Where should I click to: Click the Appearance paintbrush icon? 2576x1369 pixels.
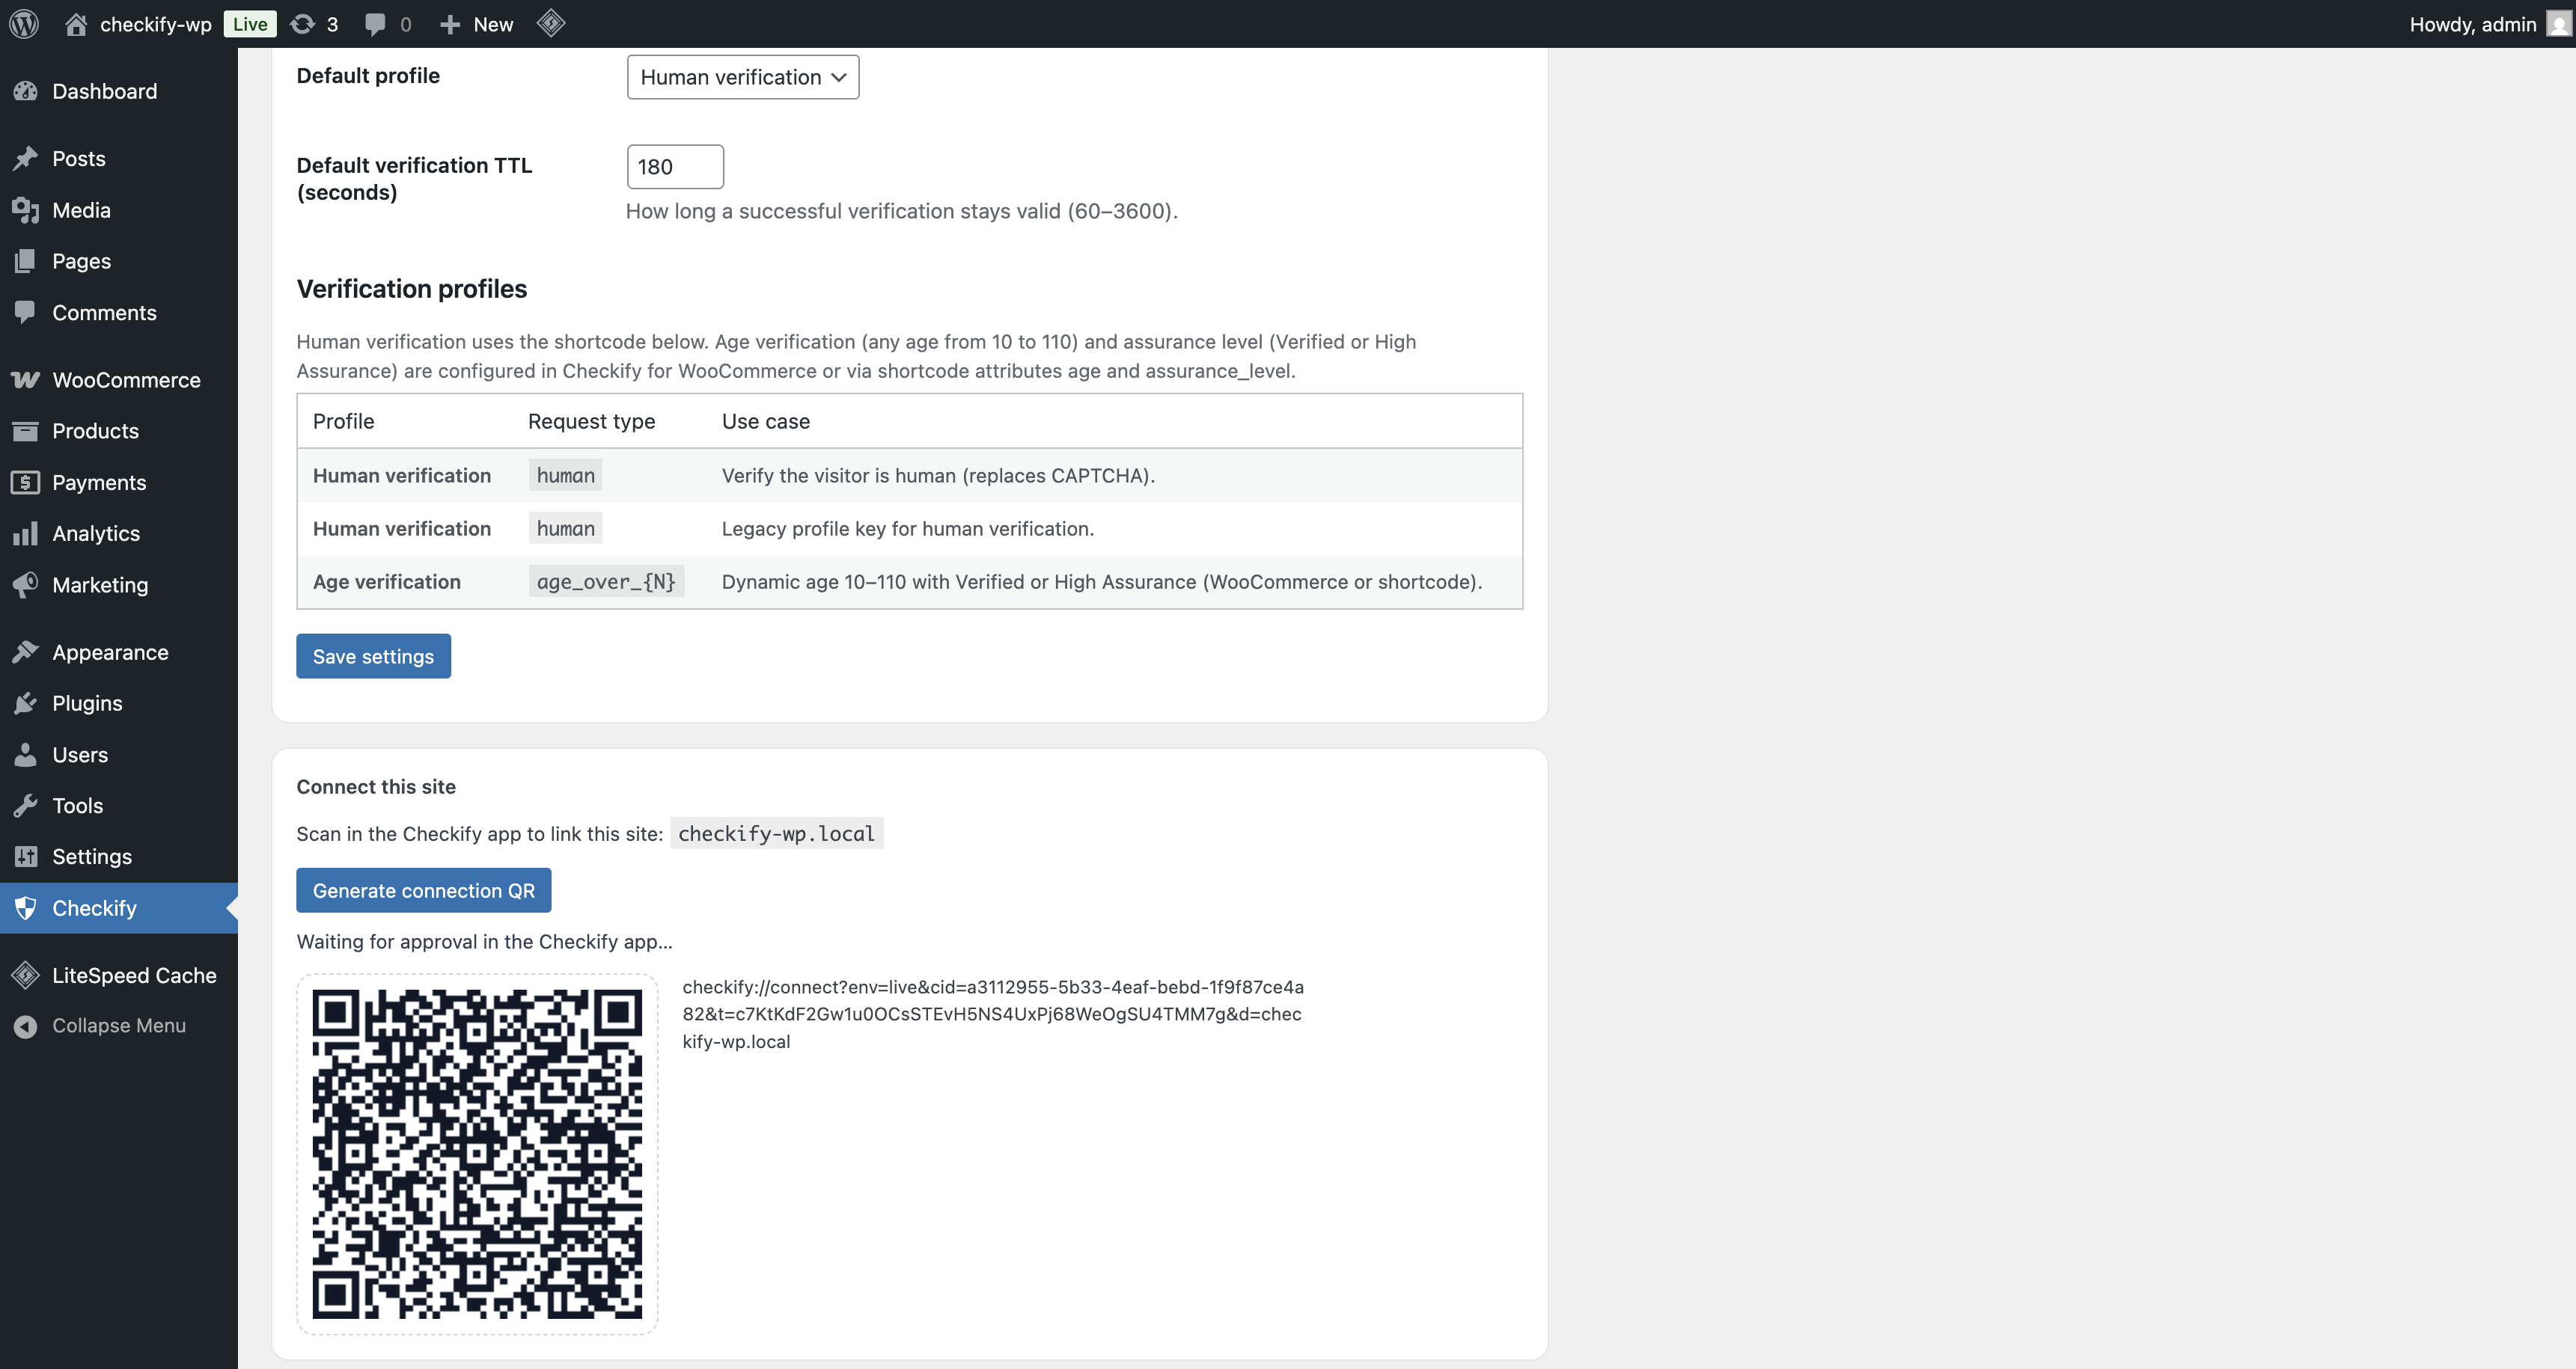pyautogui.click(x=26, y=652)
